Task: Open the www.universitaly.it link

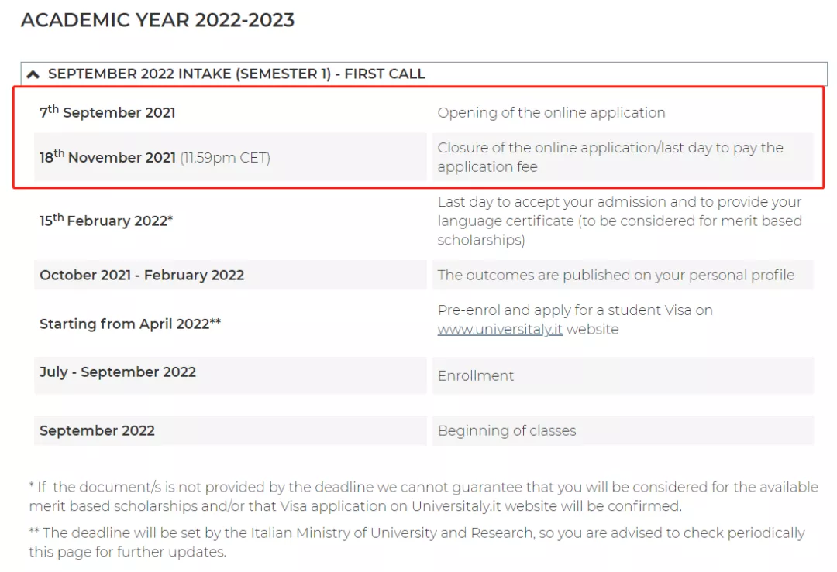Action: click(500, 329)
